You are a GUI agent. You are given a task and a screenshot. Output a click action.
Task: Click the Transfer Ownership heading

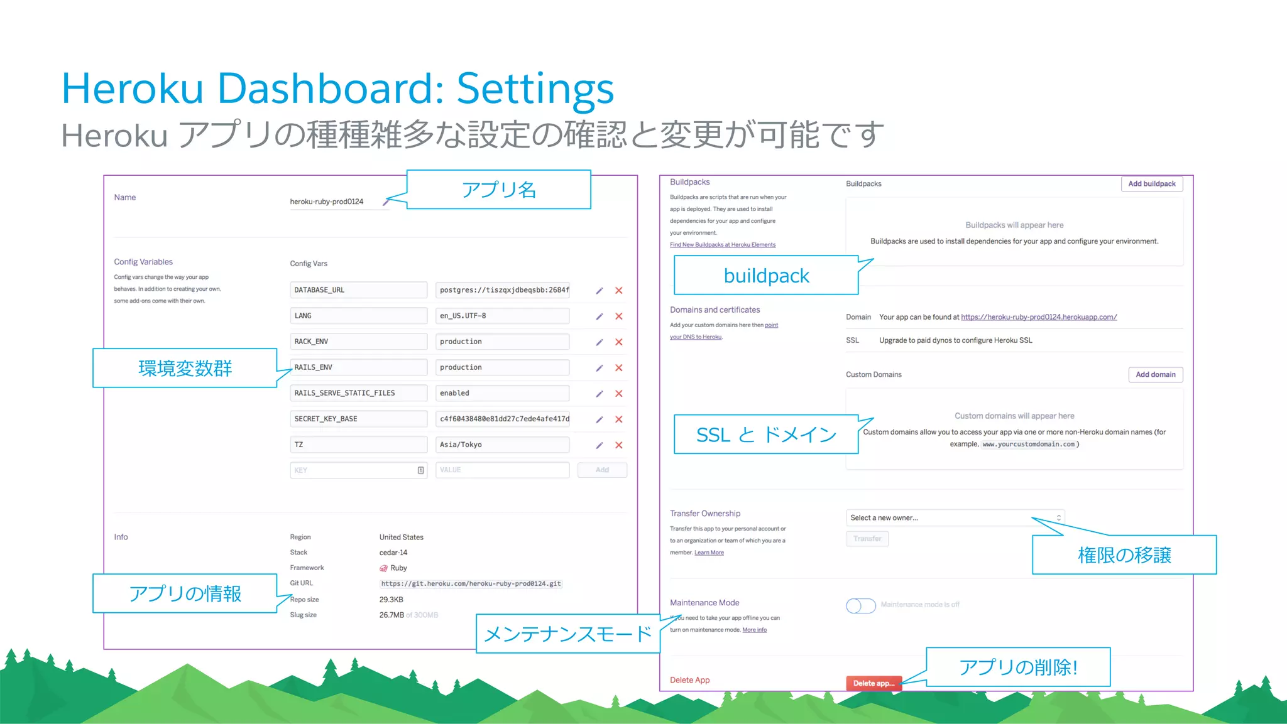point(705,514)
